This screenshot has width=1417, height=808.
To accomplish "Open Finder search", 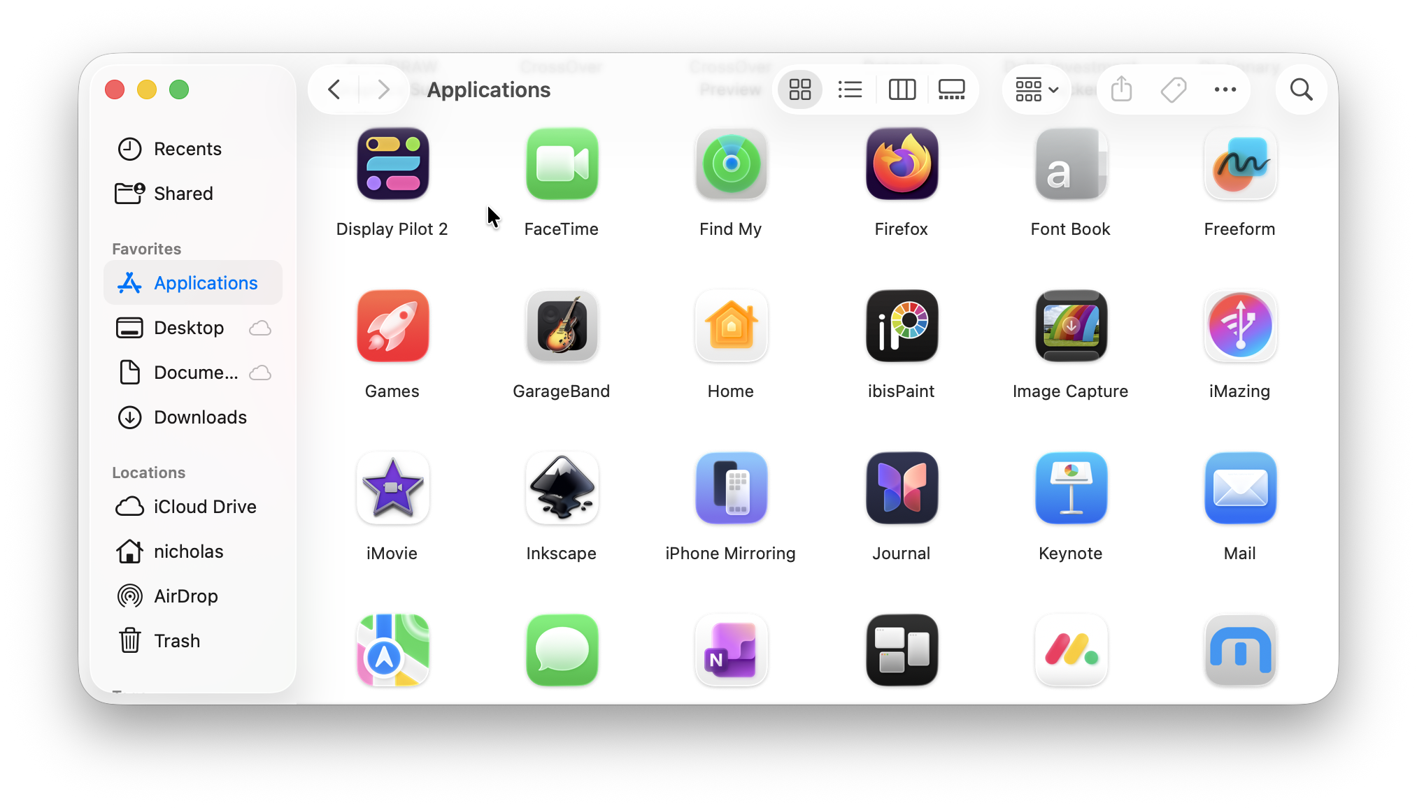I will tap(1301, 89).
